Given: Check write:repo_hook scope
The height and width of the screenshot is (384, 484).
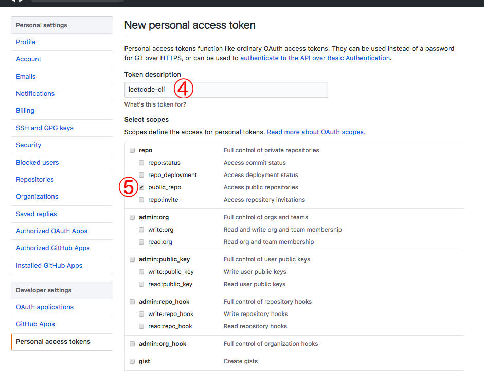Looking at the screenshot, I should tap(141, 314).
